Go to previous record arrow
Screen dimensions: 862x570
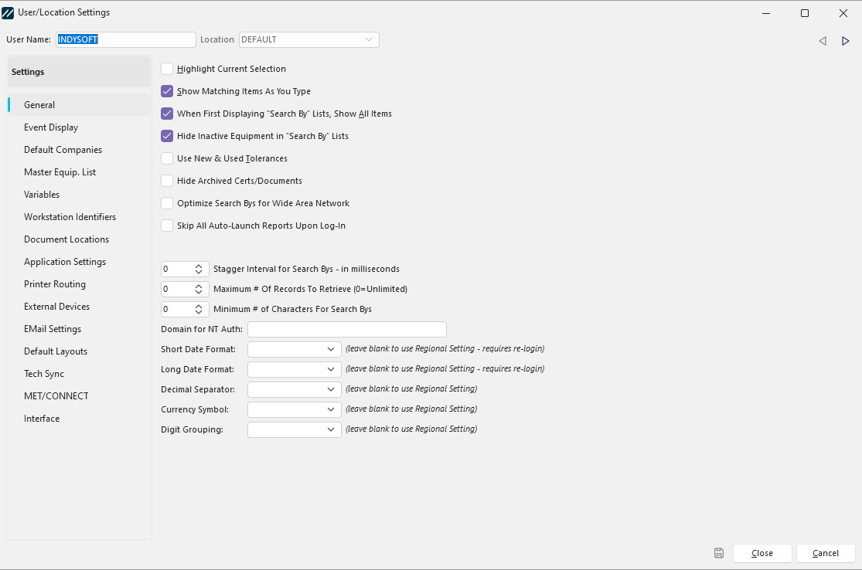[x=823, y=41]
